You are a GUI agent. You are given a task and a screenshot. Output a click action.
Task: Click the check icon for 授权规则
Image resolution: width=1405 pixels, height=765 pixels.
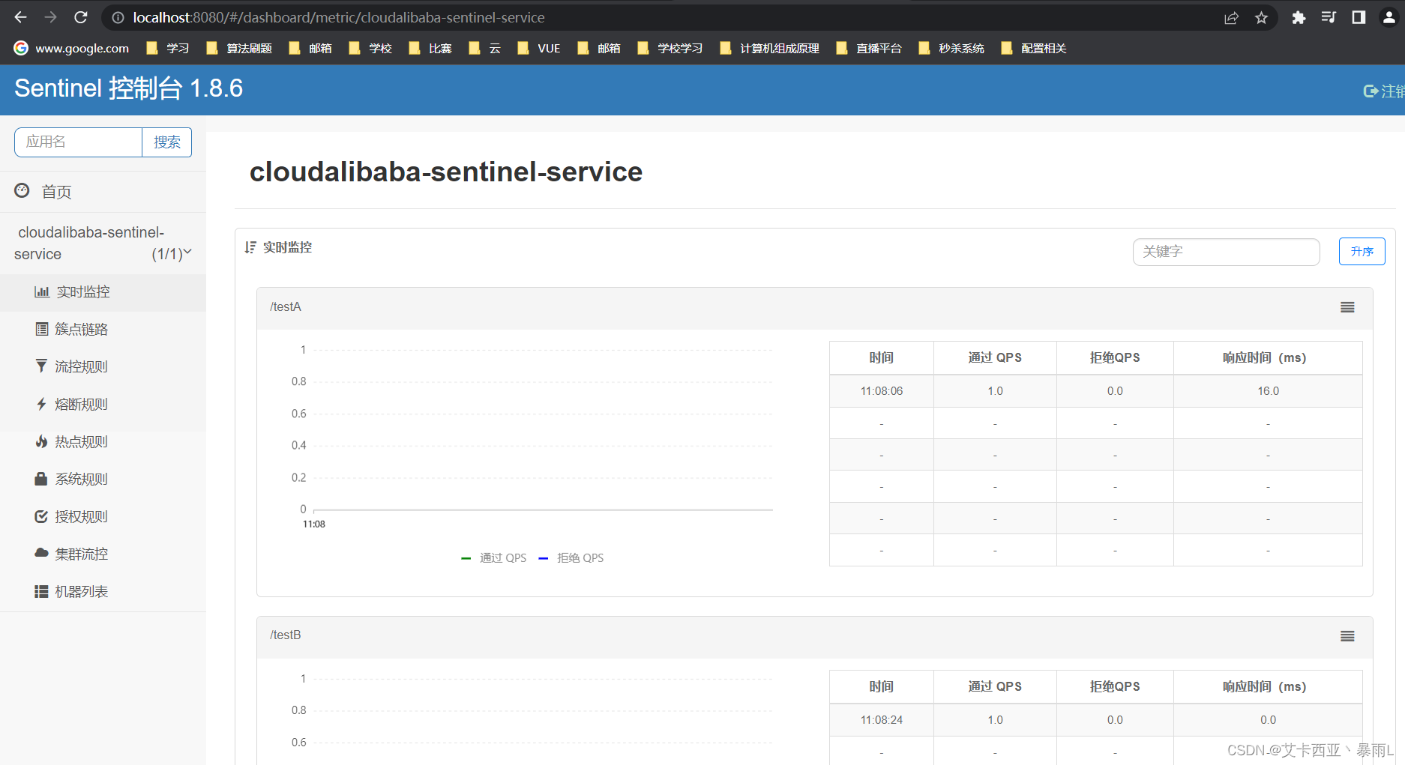41,516
